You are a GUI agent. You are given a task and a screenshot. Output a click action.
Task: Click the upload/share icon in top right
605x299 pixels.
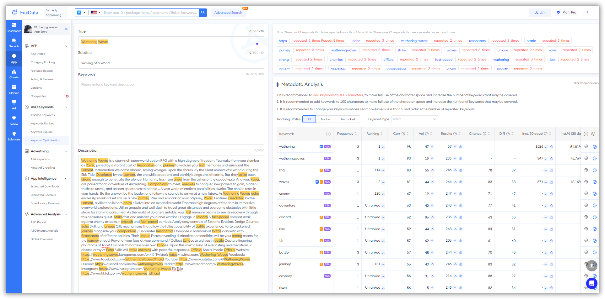coord(587,13)
